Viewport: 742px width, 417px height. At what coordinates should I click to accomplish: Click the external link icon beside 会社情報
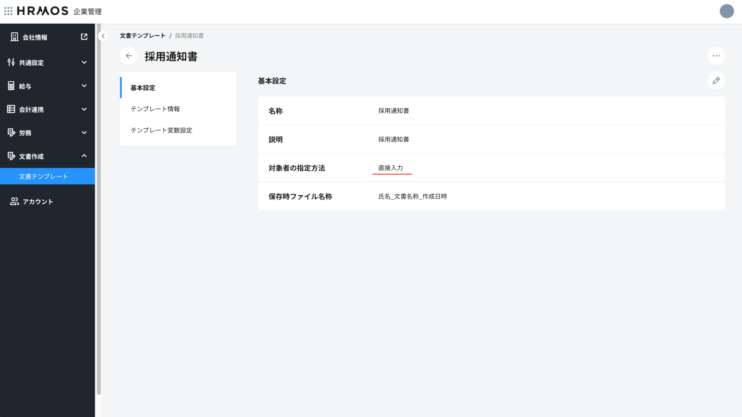pos(84,37)
